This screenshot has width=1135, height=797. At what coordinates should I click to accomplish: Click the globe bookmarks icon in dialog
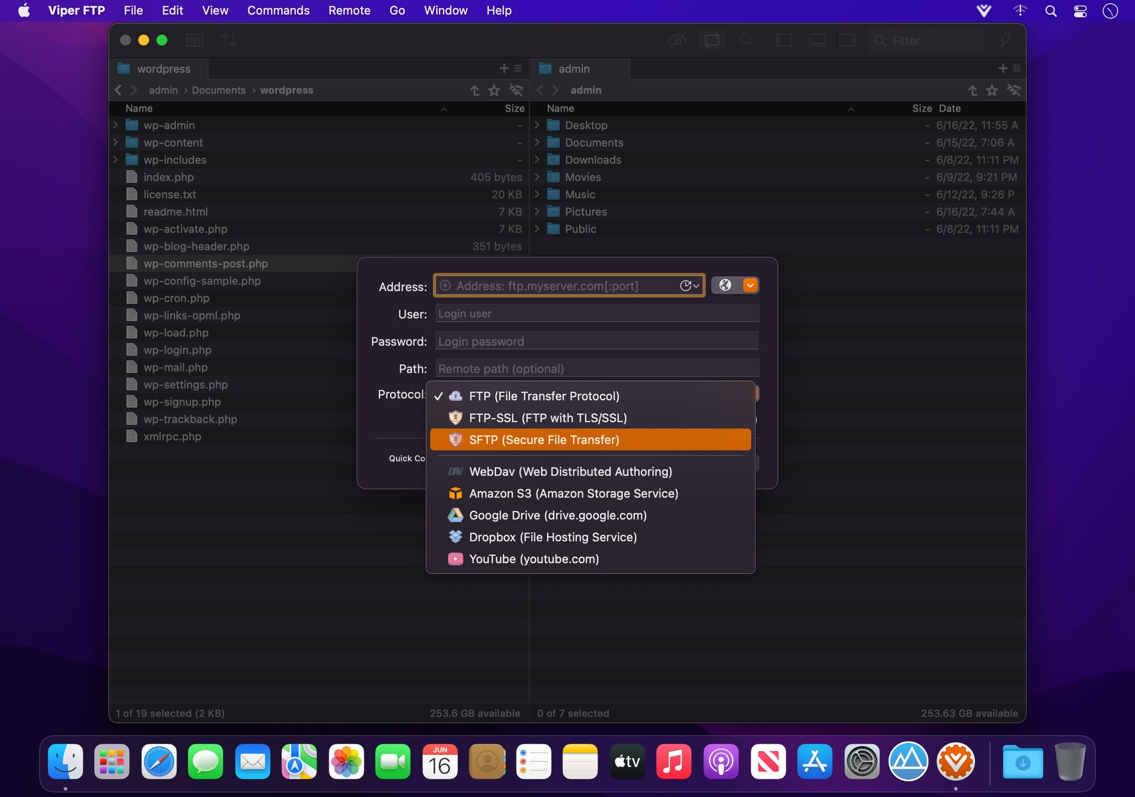(725, 285)
